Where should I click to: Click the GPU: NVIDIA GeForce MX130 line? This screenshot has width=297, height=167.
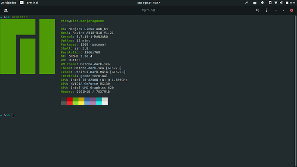pos(85,84)
